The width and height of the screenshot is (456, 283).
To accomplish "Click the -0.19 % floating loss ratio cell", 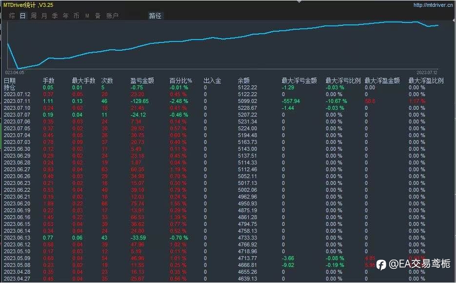I will point(335,265).
